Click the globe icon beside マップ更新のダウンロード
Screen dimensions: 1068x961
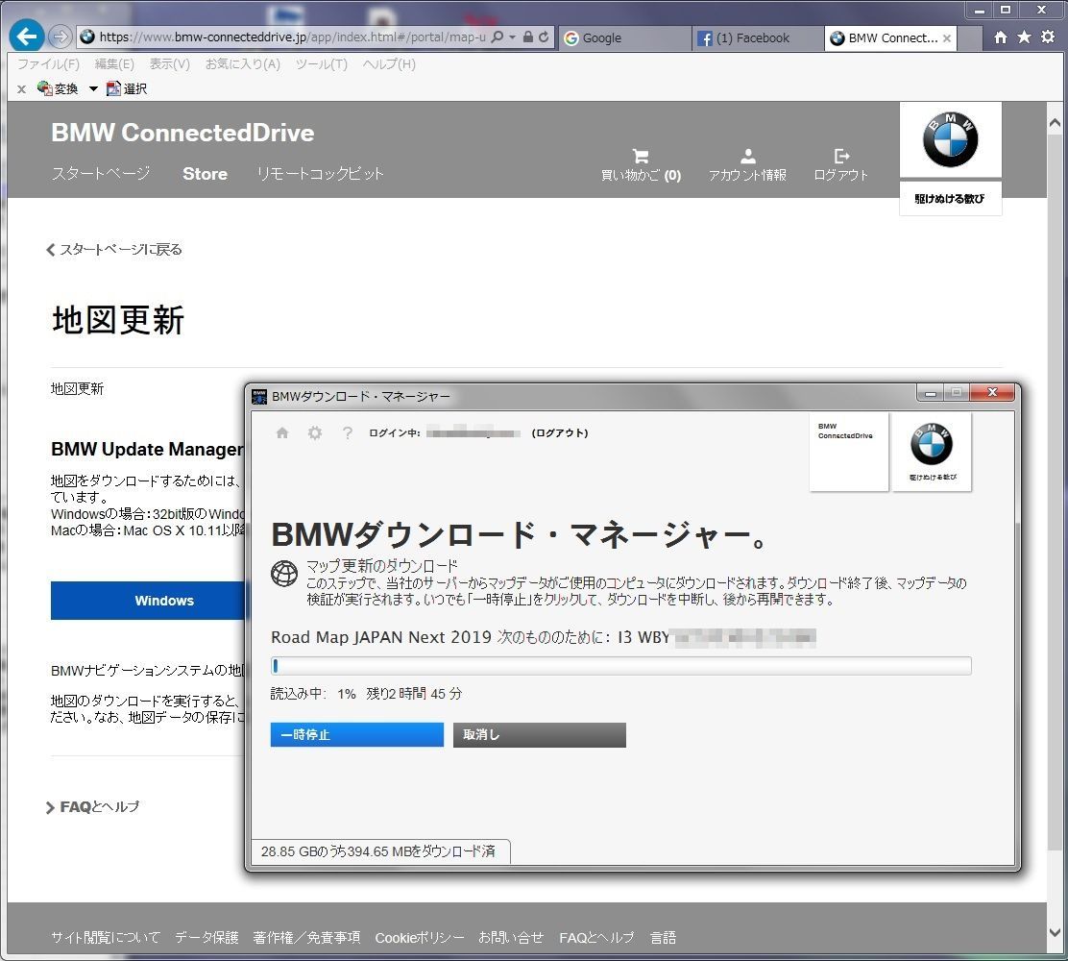(x=284, y=573)
